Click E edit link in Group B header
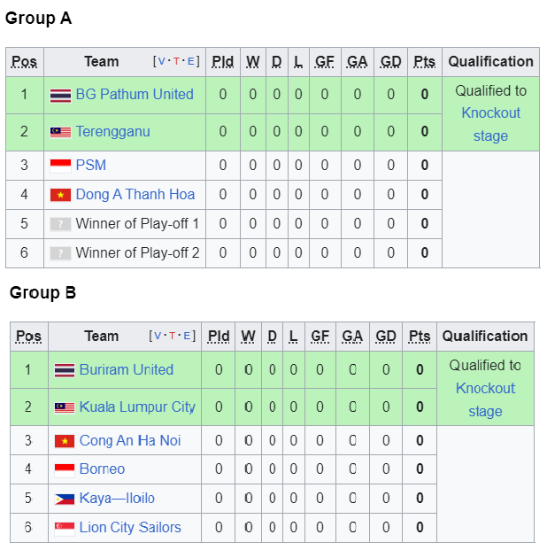The image size is (547, 550). (x=187, y=336)
